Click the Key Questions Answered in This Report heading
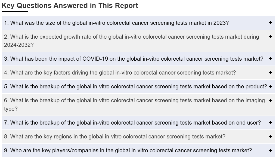 [70, 5]
